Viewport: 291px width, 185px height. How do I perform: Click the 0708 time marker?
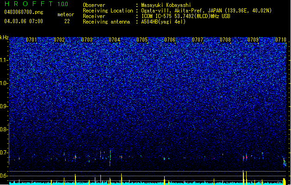pyautogui.click(x=225, y=40)
